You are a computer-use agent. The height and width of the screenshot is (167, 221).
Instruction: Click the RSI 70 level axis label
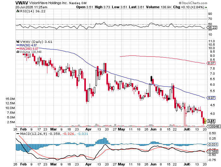pos(210,19)
